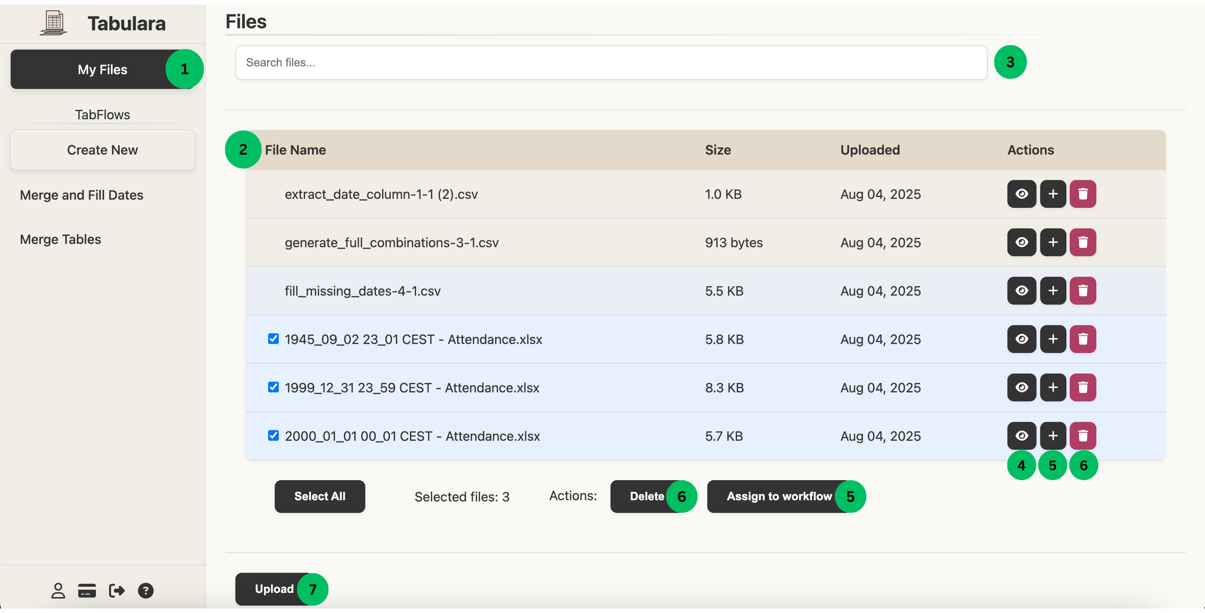Click the plus icon for 1945_09_02 Attendance file
Image resolution: width=1205 pixels, height=613 pixels.
1052,339
